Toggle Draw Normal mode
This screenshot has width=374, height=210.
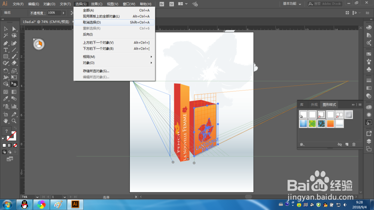4,152
